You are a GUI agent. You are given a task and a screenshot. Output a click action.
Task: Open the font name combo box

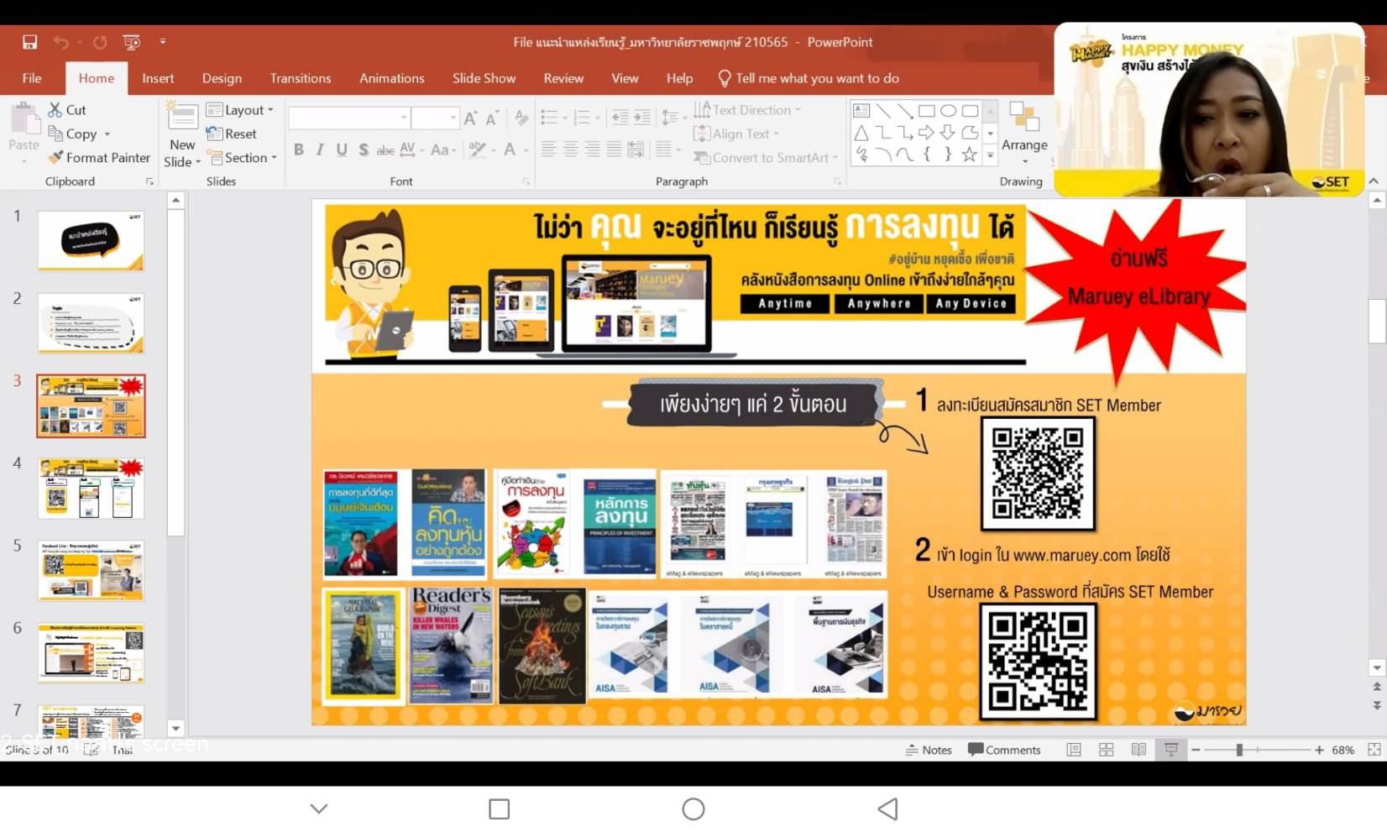[x=348, y=118]
